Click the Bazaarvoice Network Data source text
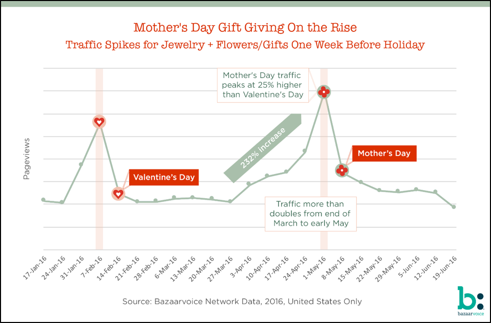 click(242, 301)
